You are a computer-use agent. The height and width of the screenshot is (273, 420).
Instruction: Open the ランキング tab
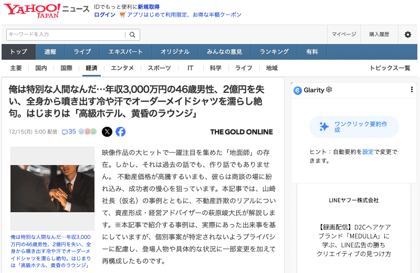click(274, 52)
